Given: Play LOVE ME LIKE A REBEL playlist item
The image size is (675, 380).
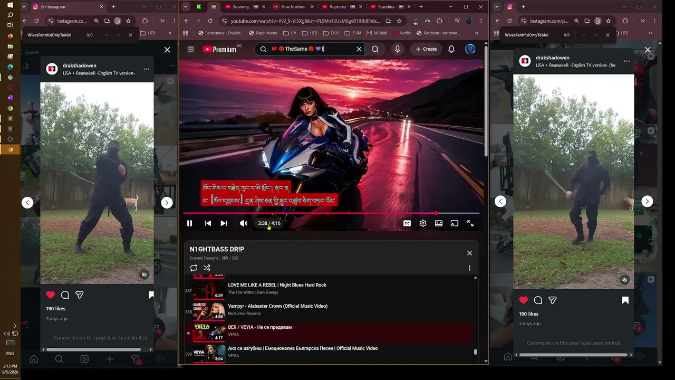Looking at the screenshot, I should 331,289.
